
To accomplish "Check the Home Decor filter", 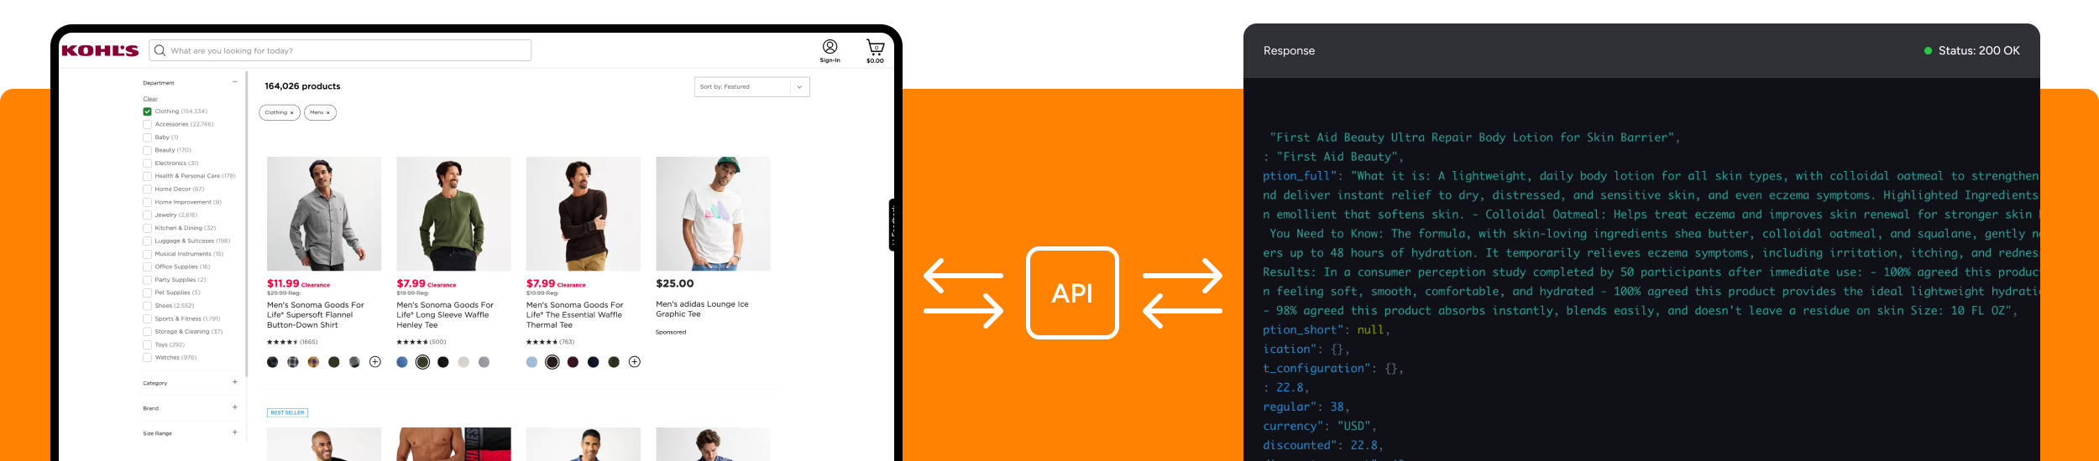I will click(x=147, y=189).
